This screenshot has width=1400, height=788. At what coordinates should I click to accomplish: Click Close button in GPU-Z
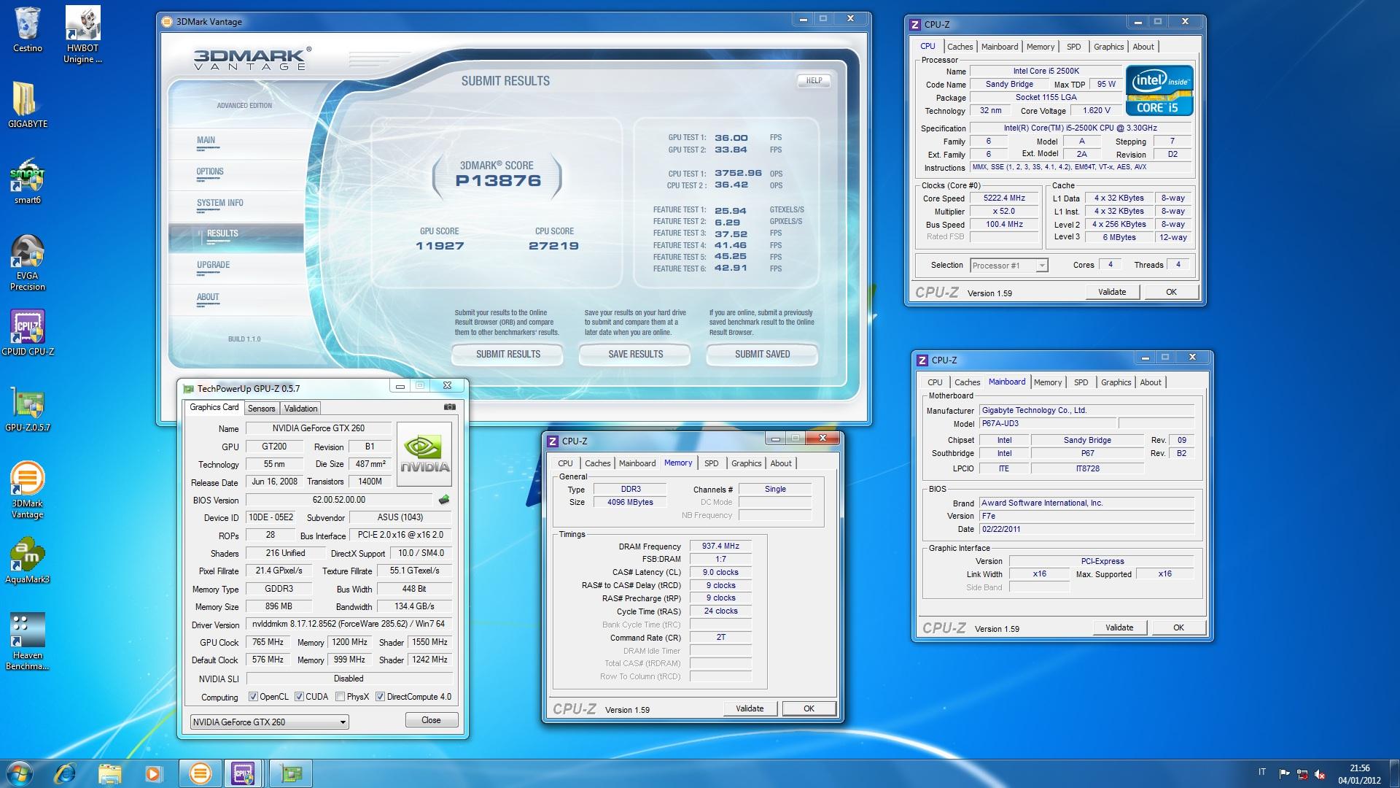[431, 720]
